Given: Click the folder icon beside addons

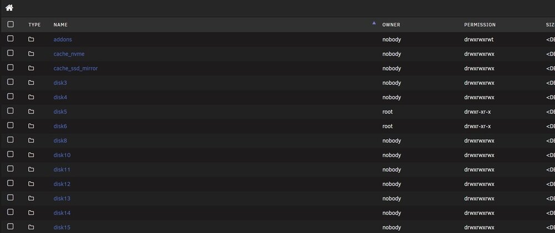Looking at the screenshot, I should point(31,39).
